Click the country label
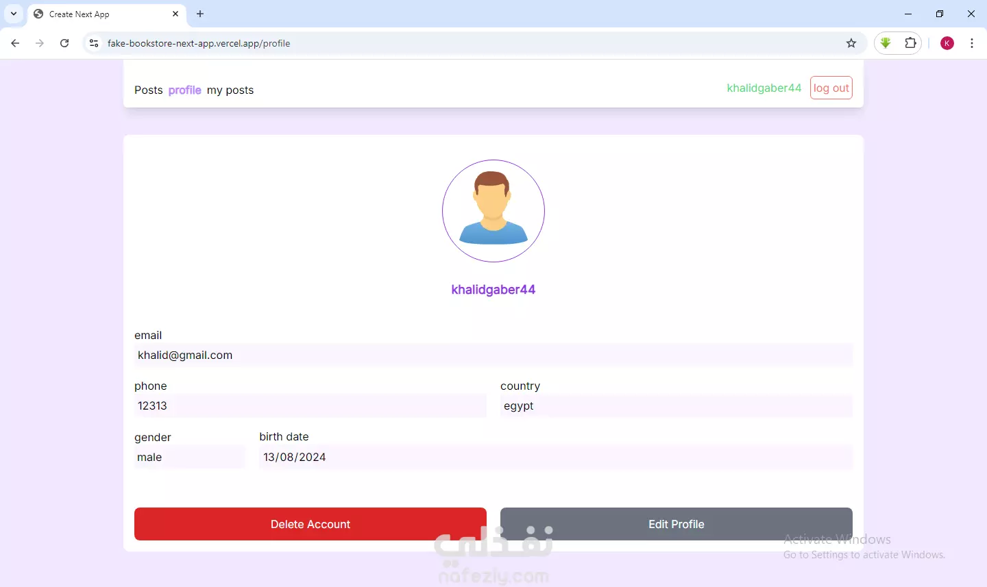Viewport: 987px width, 587px height. tap(520, 386)
